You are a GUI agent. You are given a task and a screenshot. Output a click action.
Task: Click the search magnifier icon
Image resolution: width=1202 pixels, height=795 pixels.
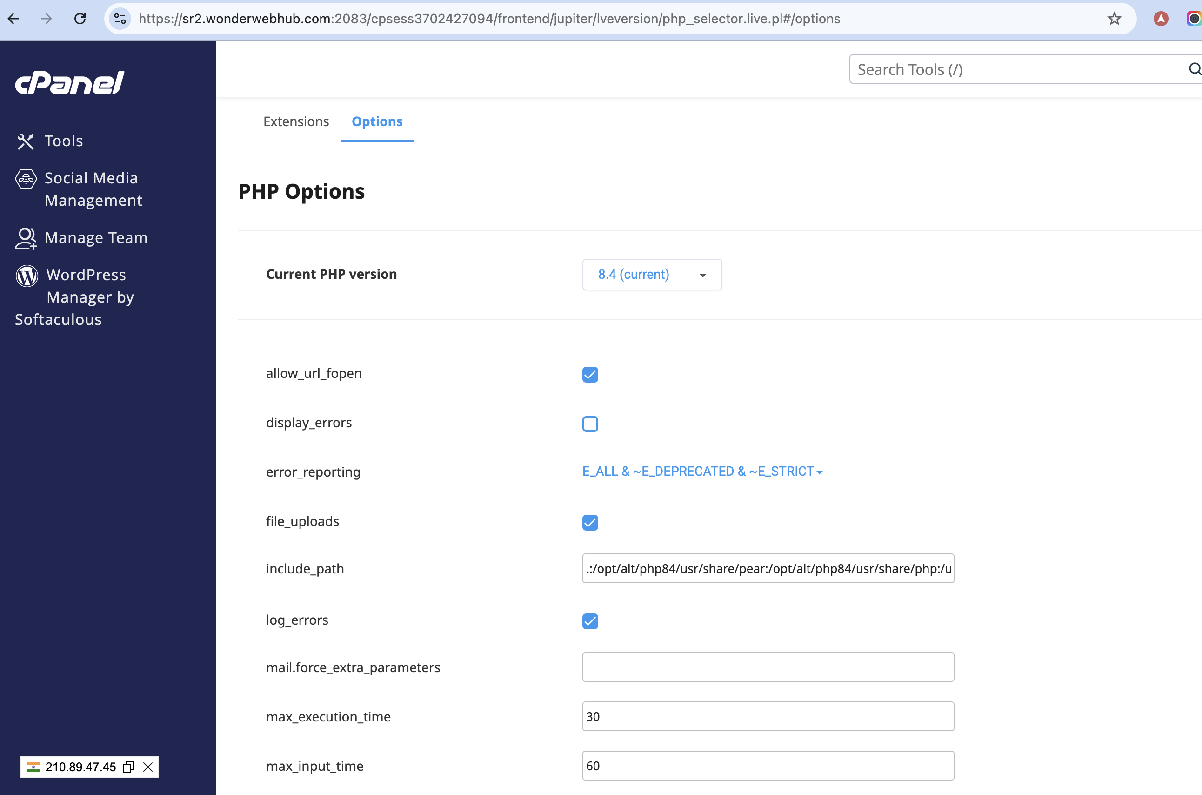tap(1195, 69)
